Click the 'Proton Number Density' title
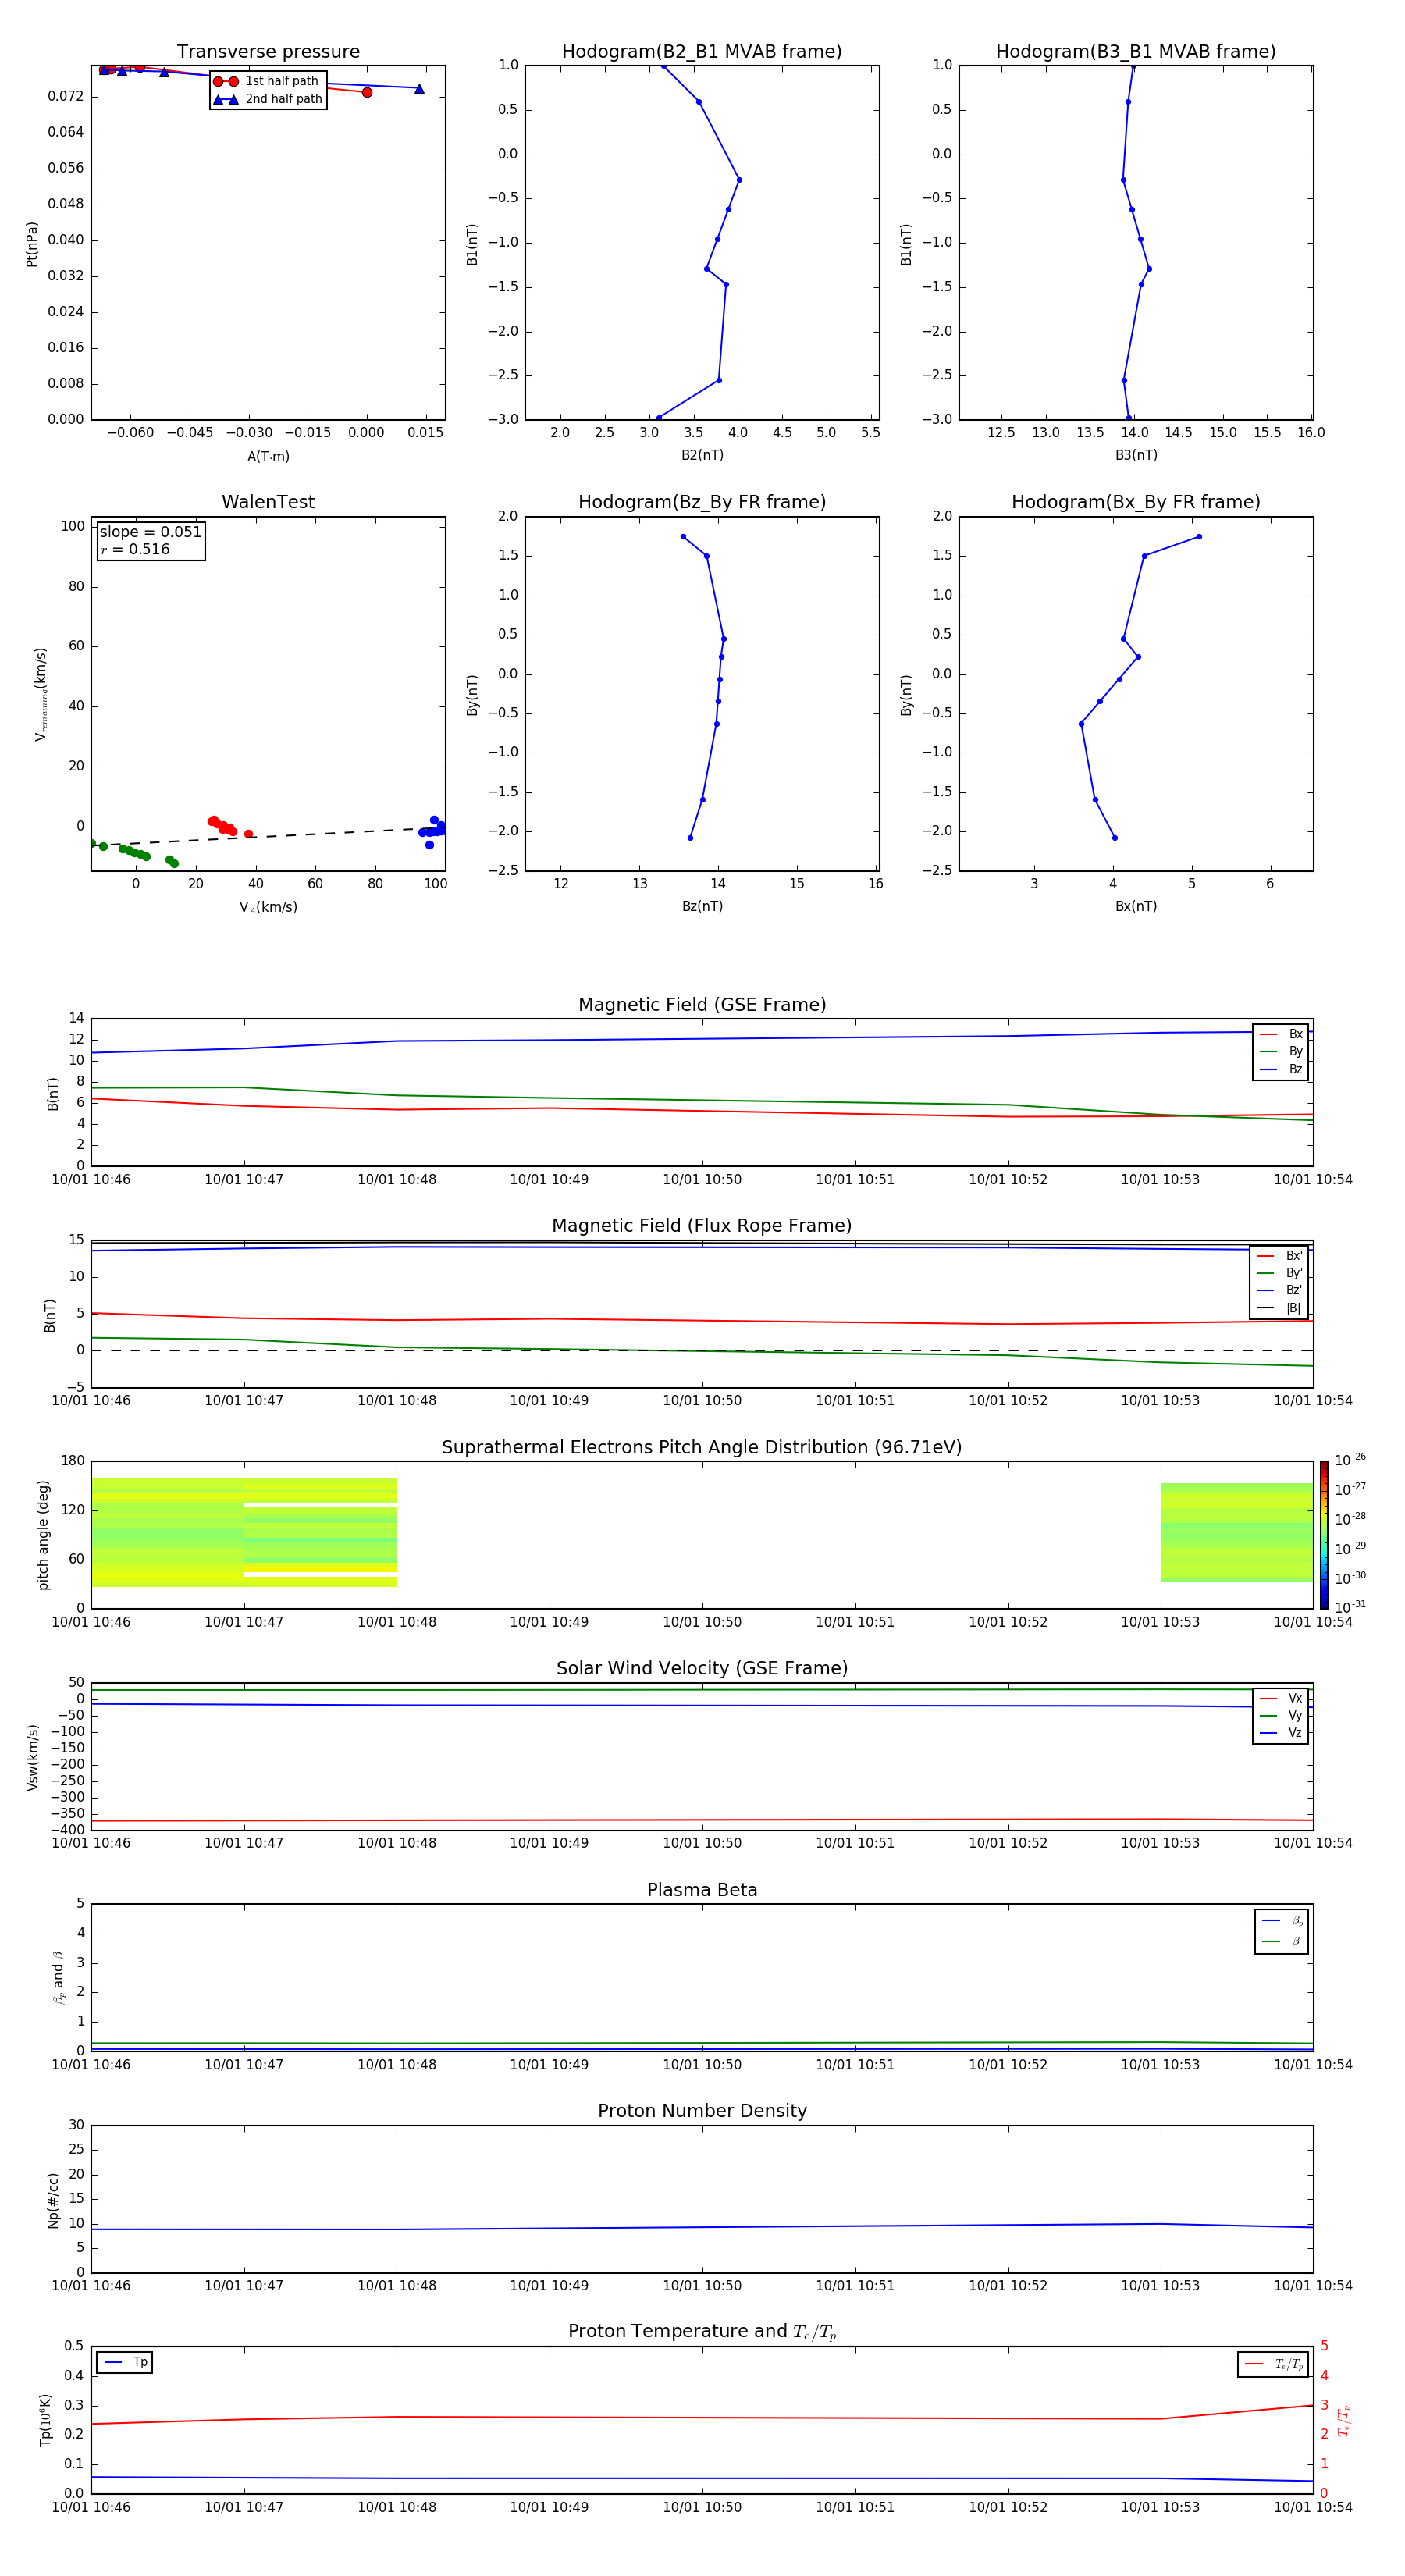1405x2576 pixels. pyautogui.click(x=702, y=2111)
